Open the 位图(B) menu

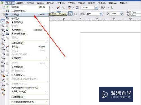point(71,3)
